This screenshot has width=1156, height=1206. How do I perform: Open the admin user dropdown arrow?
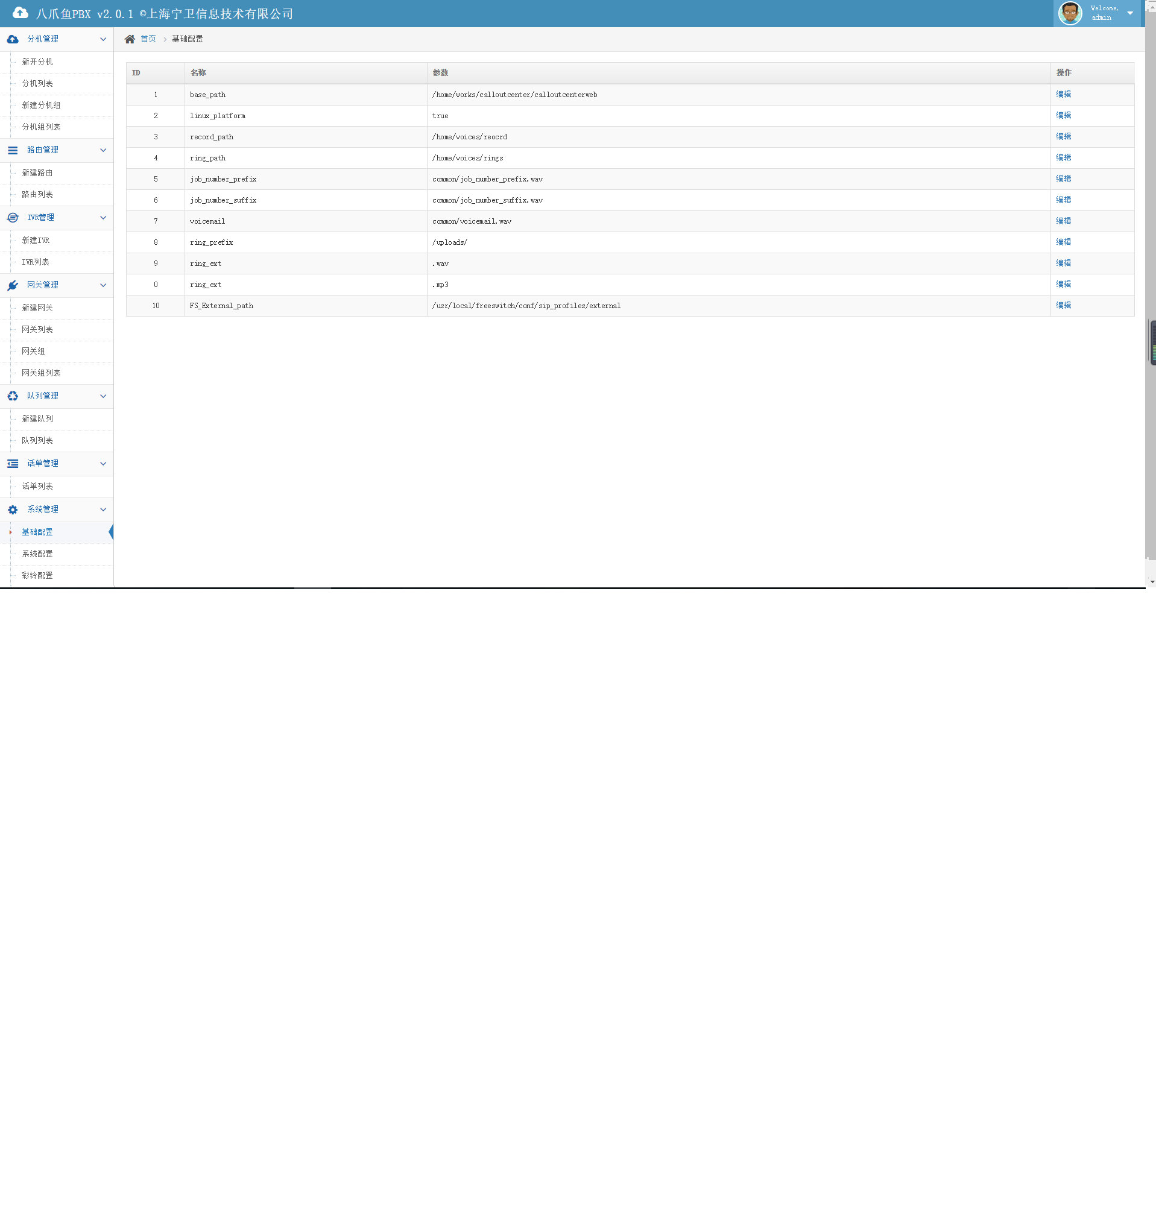(1129, 13)
